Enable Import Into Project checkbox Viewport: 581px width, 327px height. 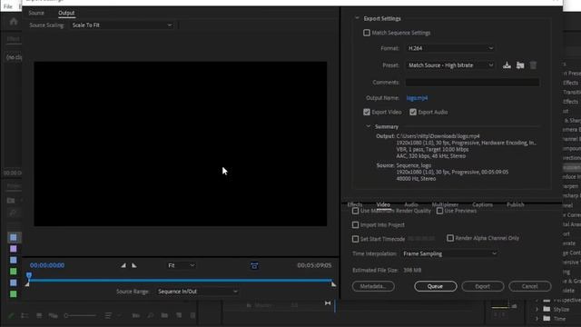coord(355,224)
